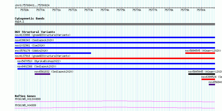Select the long red nsv4137918 bar
The width and height of the screenshot is (222, 111).
pyautogui.click(x=115, y=58)
